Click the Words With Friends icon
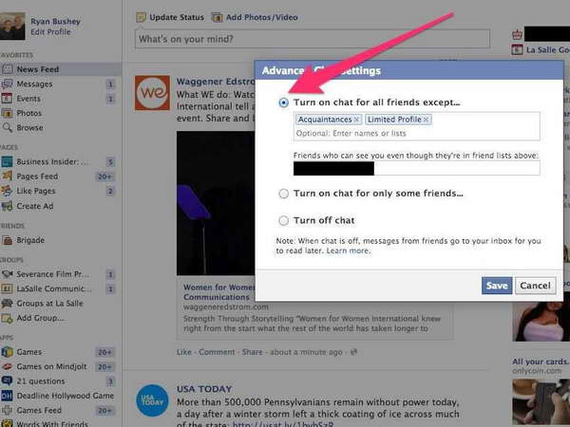 coord(7,423)
